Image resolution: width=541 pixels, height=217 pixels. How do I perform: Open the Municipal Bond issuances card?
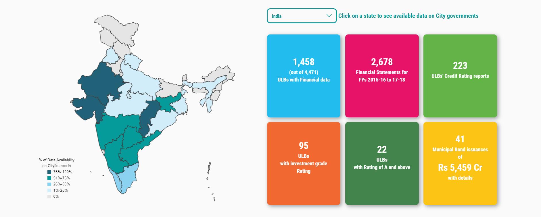[x=460, y=163]
